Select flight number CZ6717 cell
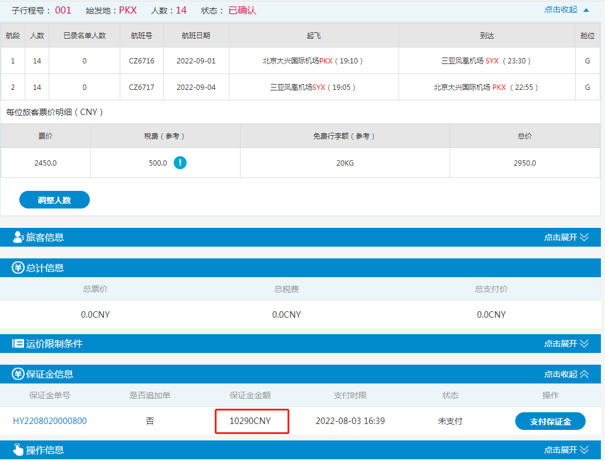Image resolution: width=605 pixels, height=461 pixels. tap(141, 88)
